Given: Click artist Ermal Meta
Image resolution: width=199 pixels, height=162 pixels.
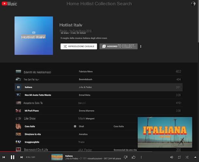Looking at the screenshot, I should click(84, 95).
